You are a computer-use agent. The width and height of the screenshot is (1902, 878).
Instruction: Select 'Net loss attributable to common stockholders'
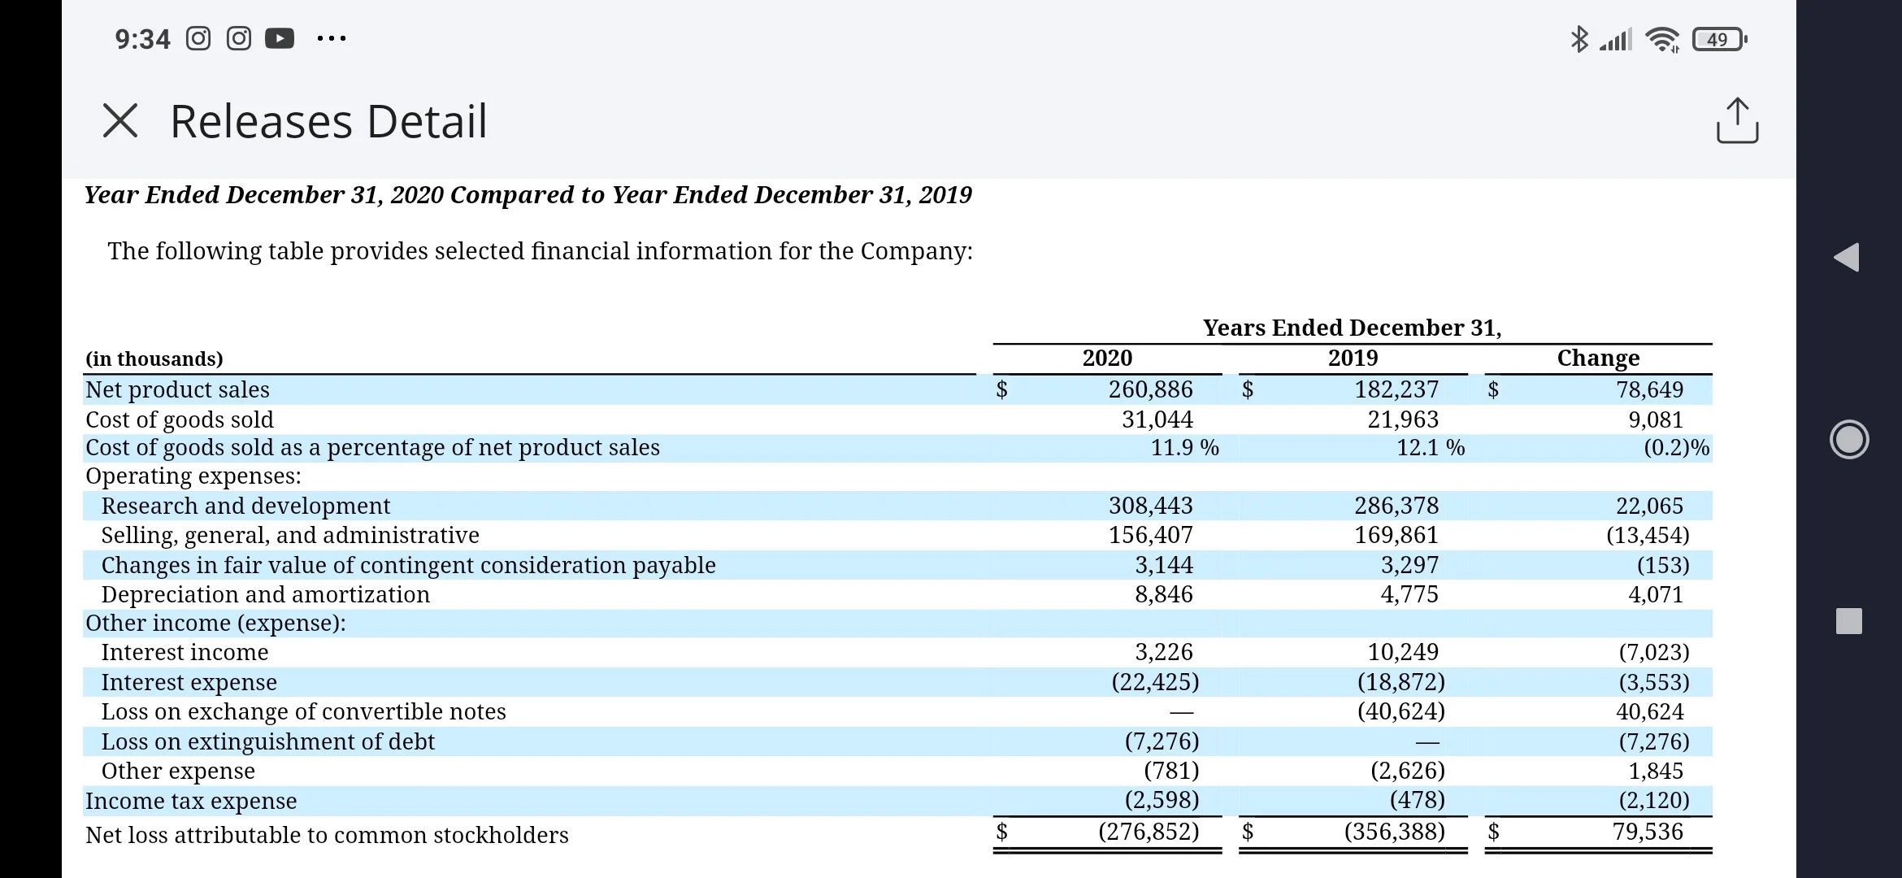(327, 835)
